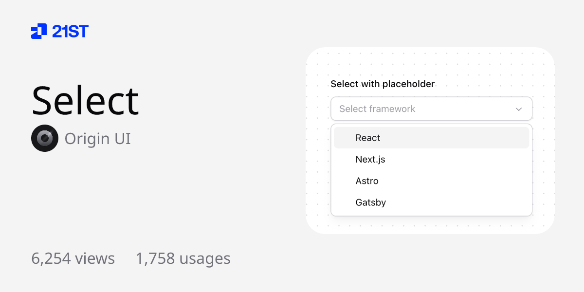Screen dimensions: 584x292
Task: Select Gatsby from the options
Action: 371,202
